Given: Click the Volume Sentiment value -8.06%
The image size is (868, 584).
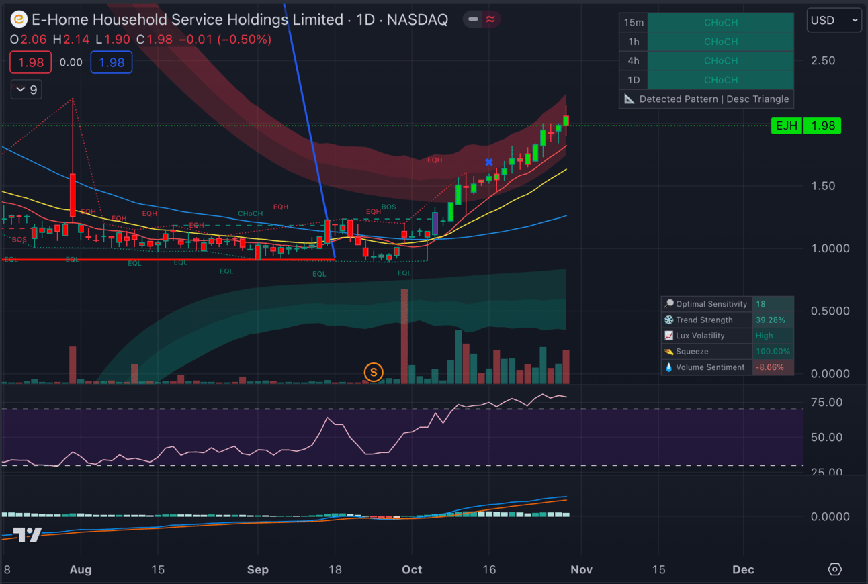Looking at the screenshot, I should coord(769,367).
